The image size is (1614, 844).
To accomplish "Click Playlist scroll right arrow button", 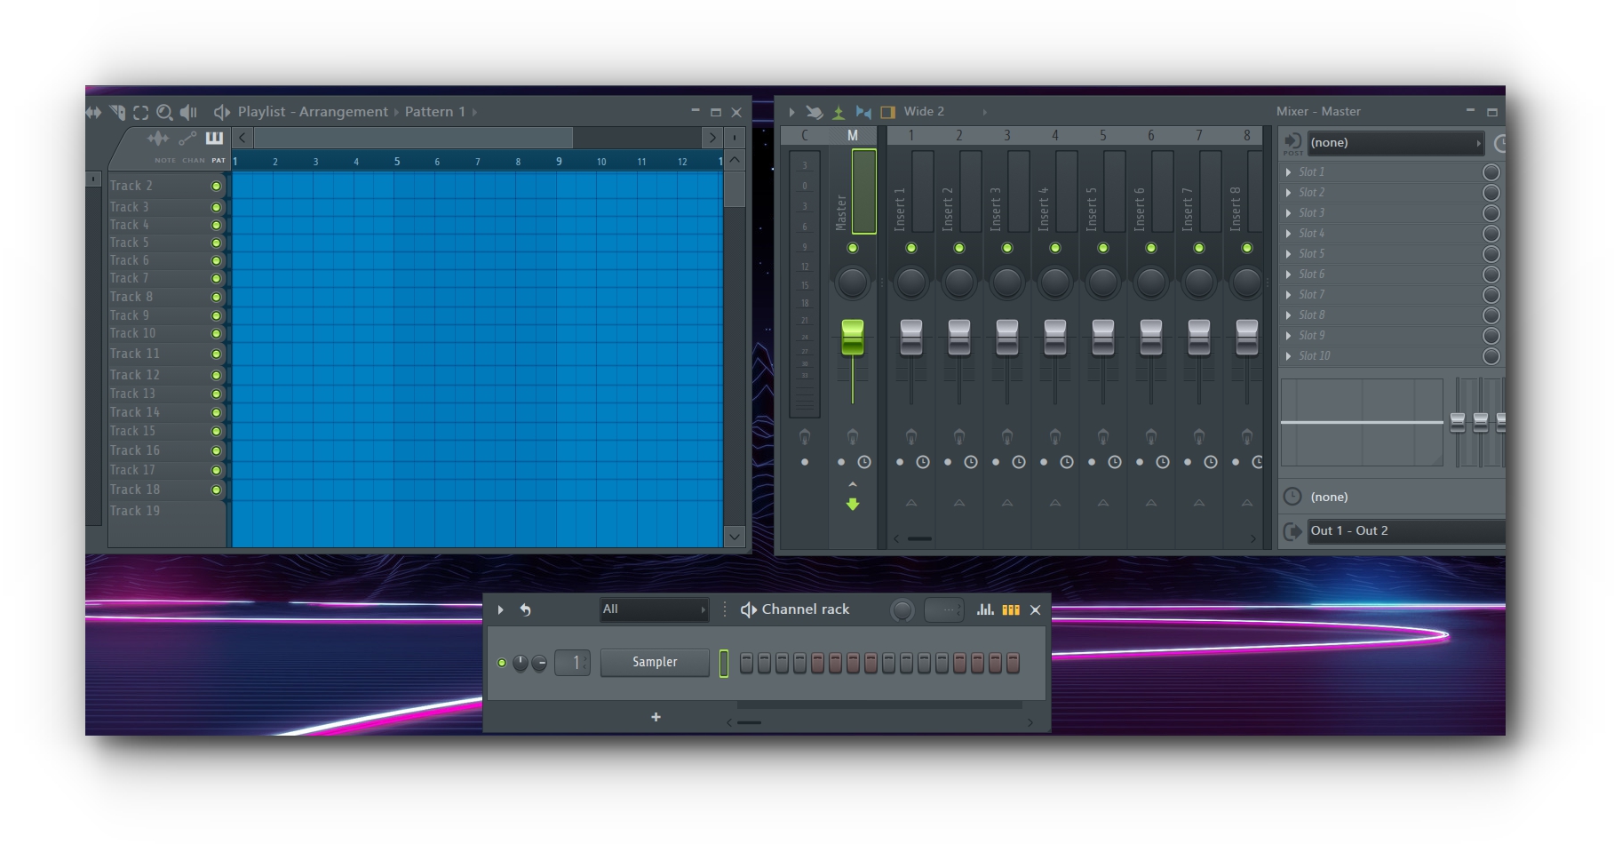I will pyautogui.click(x=712, y=138).
